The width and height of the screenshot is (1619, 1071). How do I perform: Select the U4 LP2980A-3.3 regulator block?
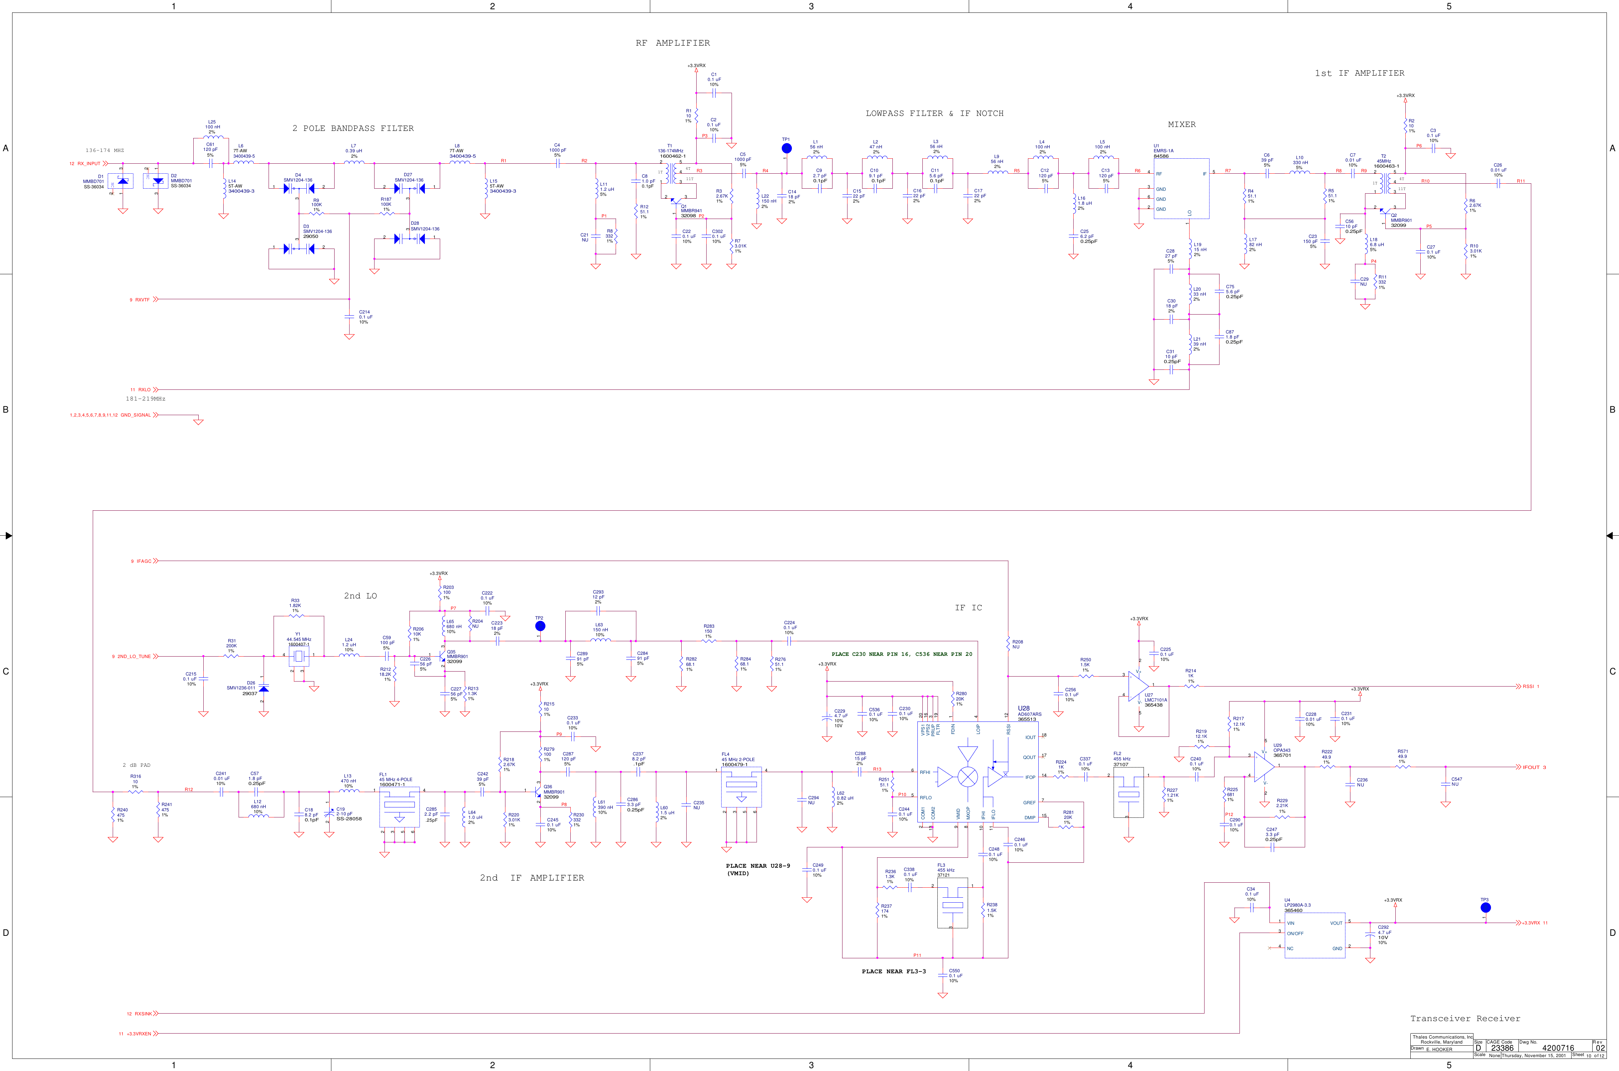pyautogui.click(x=1315, y=935)
